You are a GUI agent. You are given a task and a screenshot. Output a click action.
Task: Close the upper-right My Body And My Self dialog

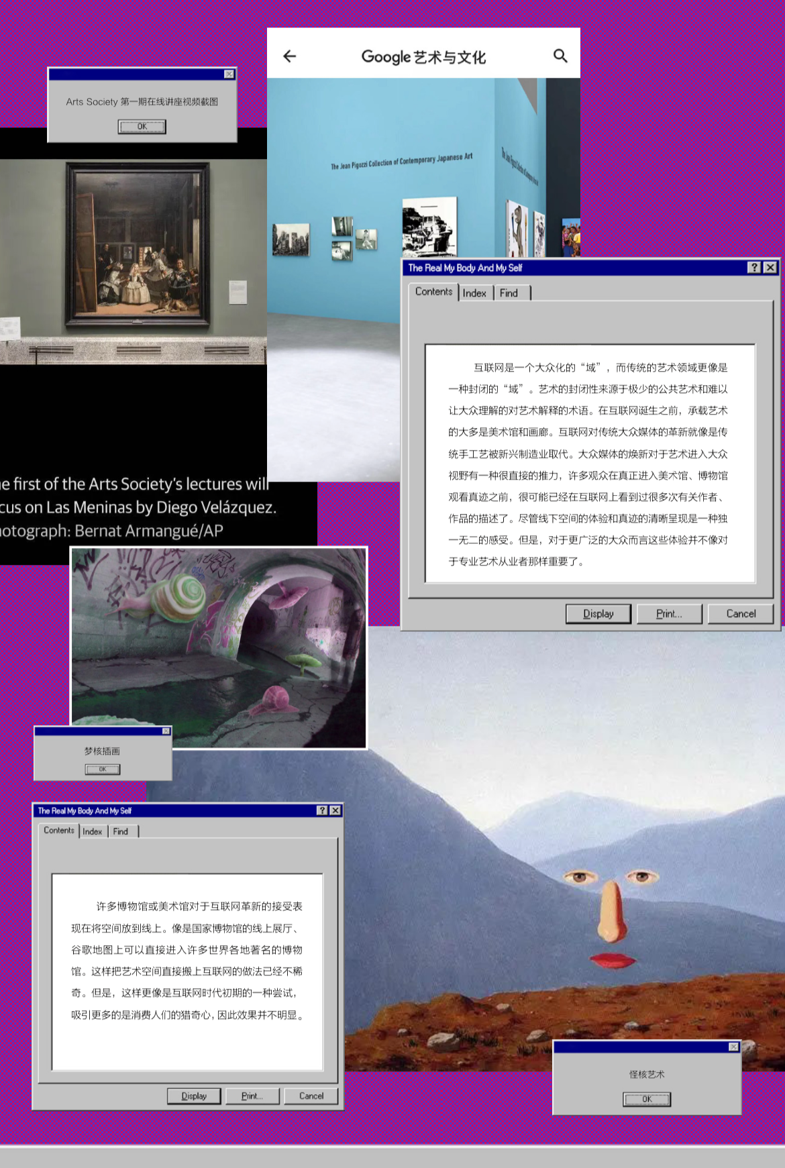pyautogui.click(x=770, y=268)
